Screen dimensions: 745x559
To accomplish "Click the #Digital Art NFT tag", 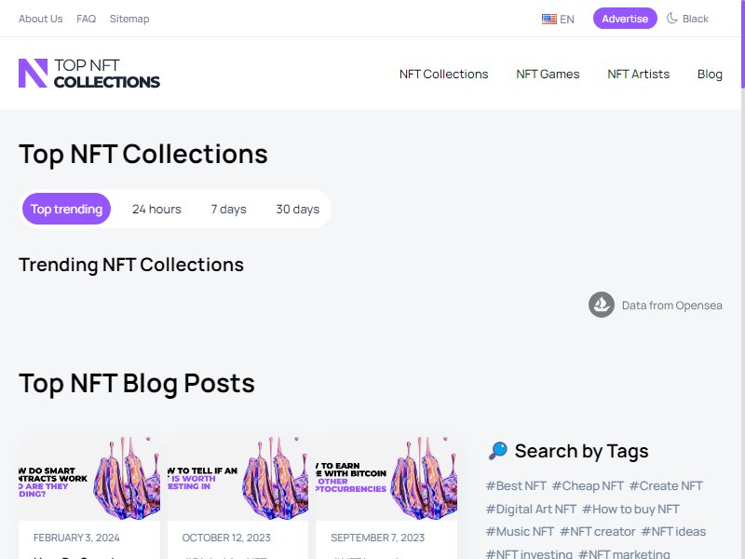I will [531, 509].
